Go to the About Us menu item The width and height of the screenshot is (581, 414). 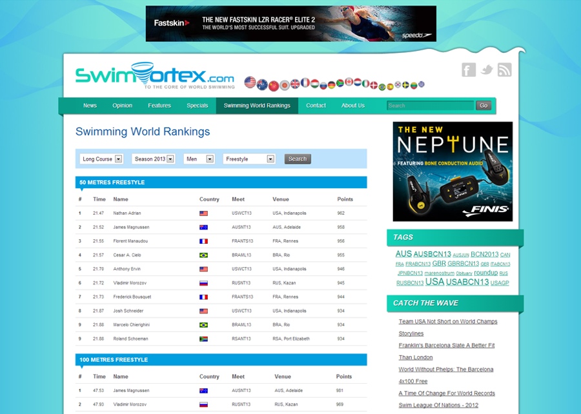point(352,106)
